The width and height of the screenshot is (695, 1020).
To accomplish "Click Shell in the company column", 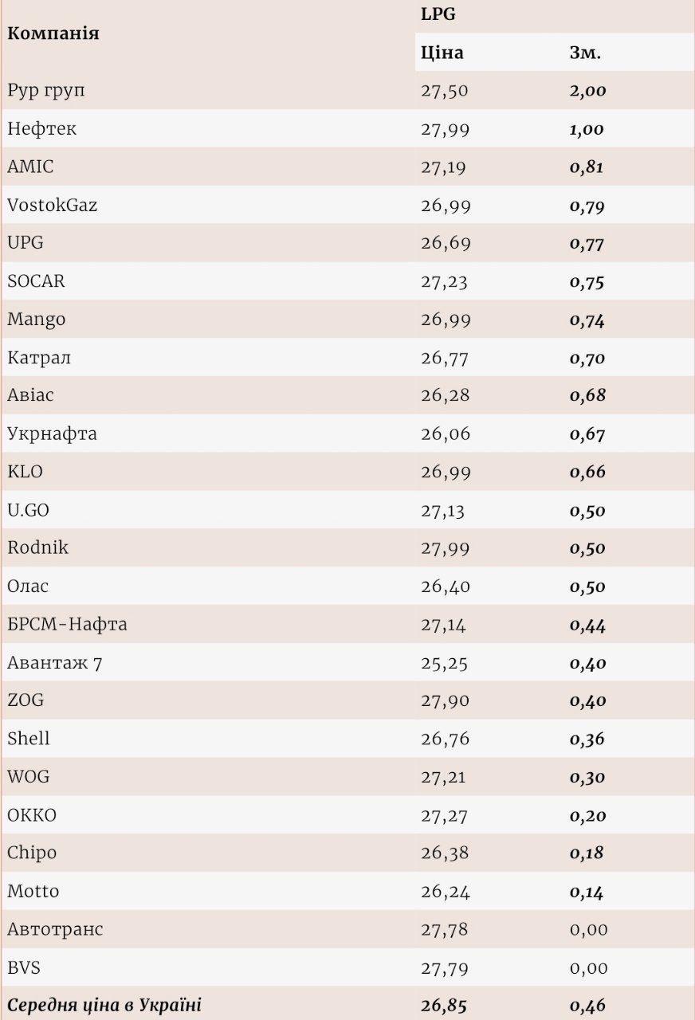I will pyautogui.click(x=29, y=739).
